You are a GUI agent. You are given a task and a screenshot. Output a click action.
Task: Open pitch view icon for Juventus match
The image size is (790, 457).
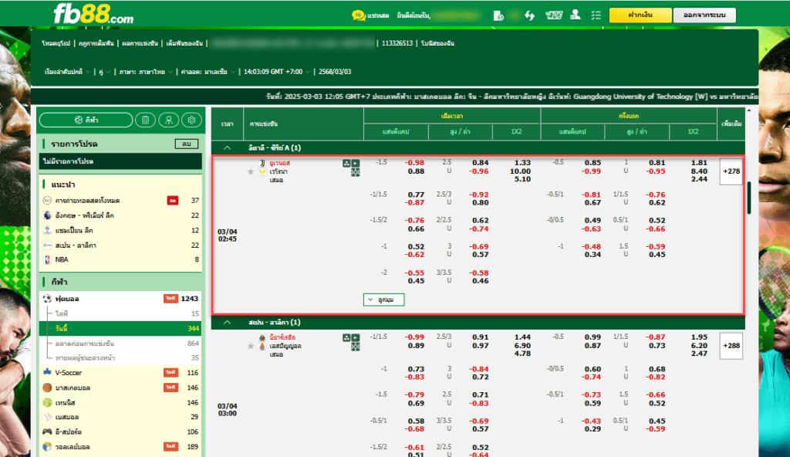click(x=356, y=172)
